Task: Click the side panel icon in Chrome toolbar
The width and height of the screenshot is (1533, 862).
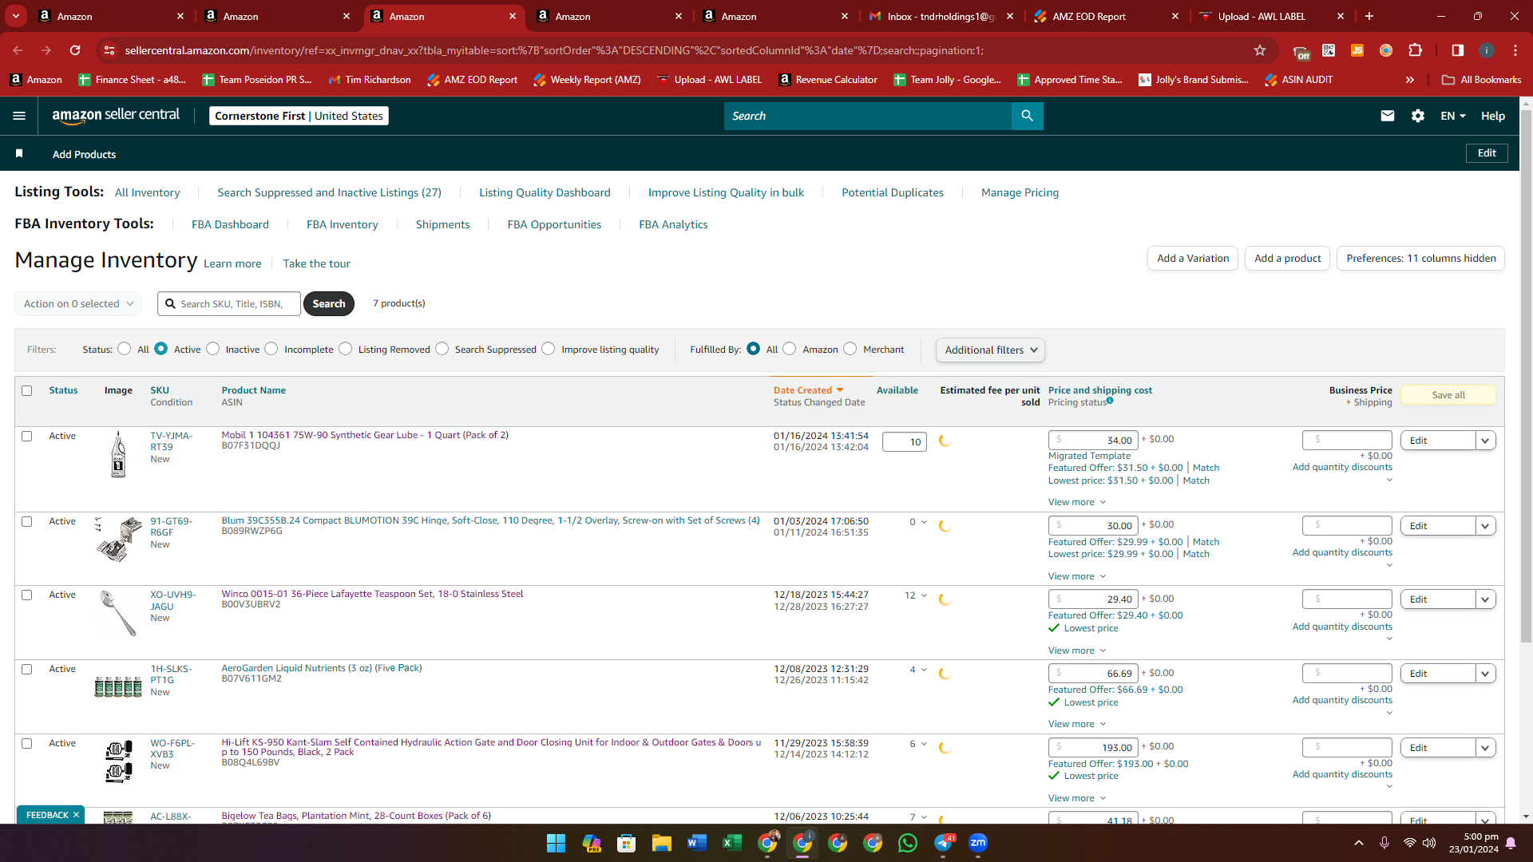Action: tap(1457, 50)
